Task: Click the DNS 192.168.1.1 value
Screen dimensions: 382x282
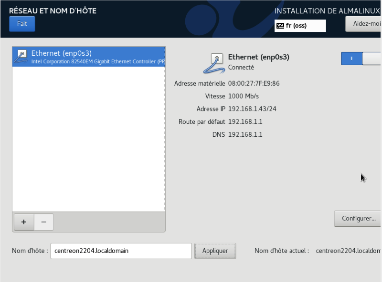Action: [x=245, y=134]
